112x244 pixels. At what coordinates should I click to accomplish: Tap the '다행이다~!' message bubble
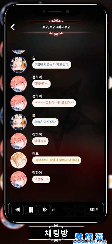(x=41, y=84)
